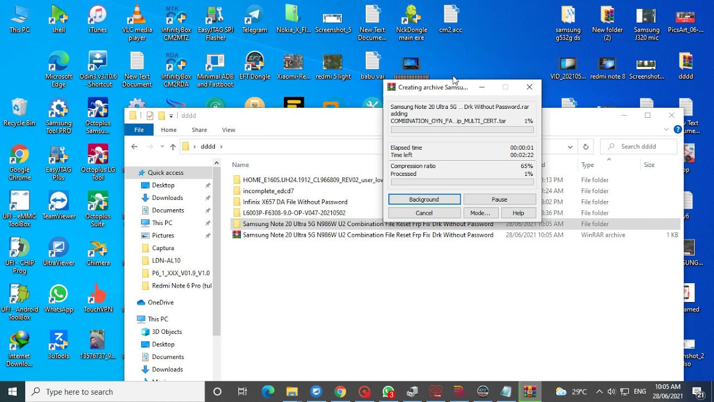714x402 pixels.
Task: Go back in File Explorer
Action: click(134, 147)
